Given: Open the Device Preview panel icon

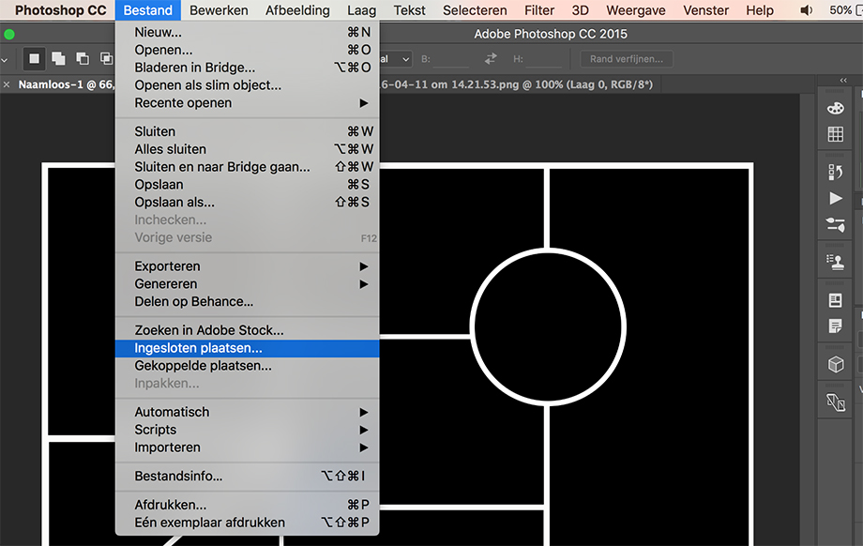Looking at the screenshot, I should [836, 402].
